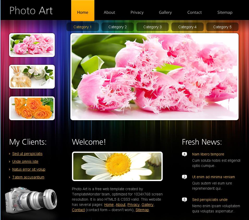Screen dimensions: 249x220
Task: Click the comment bubble showing 2
Action: click(184, 177)
